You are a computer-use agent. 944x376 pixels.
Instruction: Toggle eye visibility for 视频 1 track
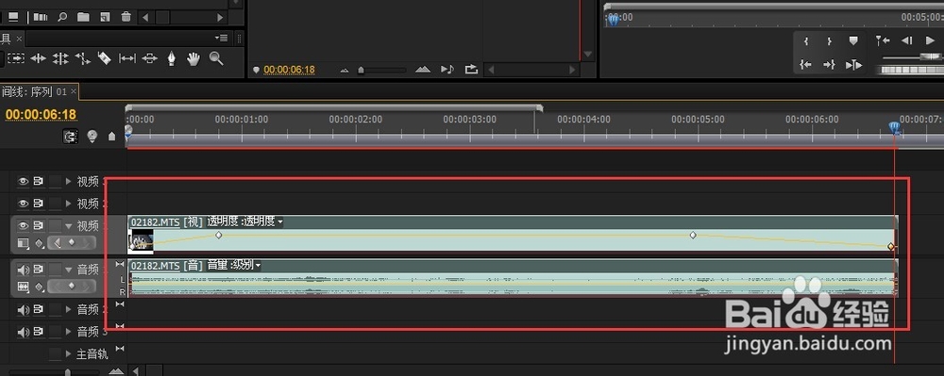click(23, 226)
